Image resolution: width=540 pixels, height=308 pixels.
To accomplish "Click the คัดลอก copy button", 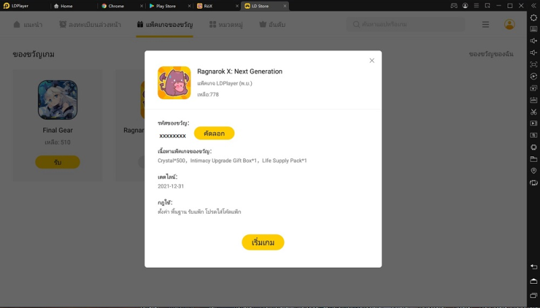I will tap(214, 133).
